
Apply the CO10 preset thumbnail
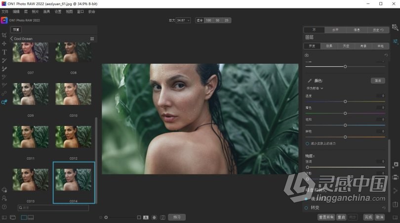click(x=73, y=94)
